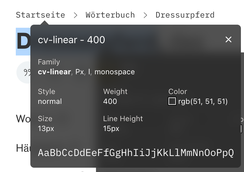Click the cv-linear - 400 popup title
Viewport: 244px width, 172px height.
pos(72,40)
